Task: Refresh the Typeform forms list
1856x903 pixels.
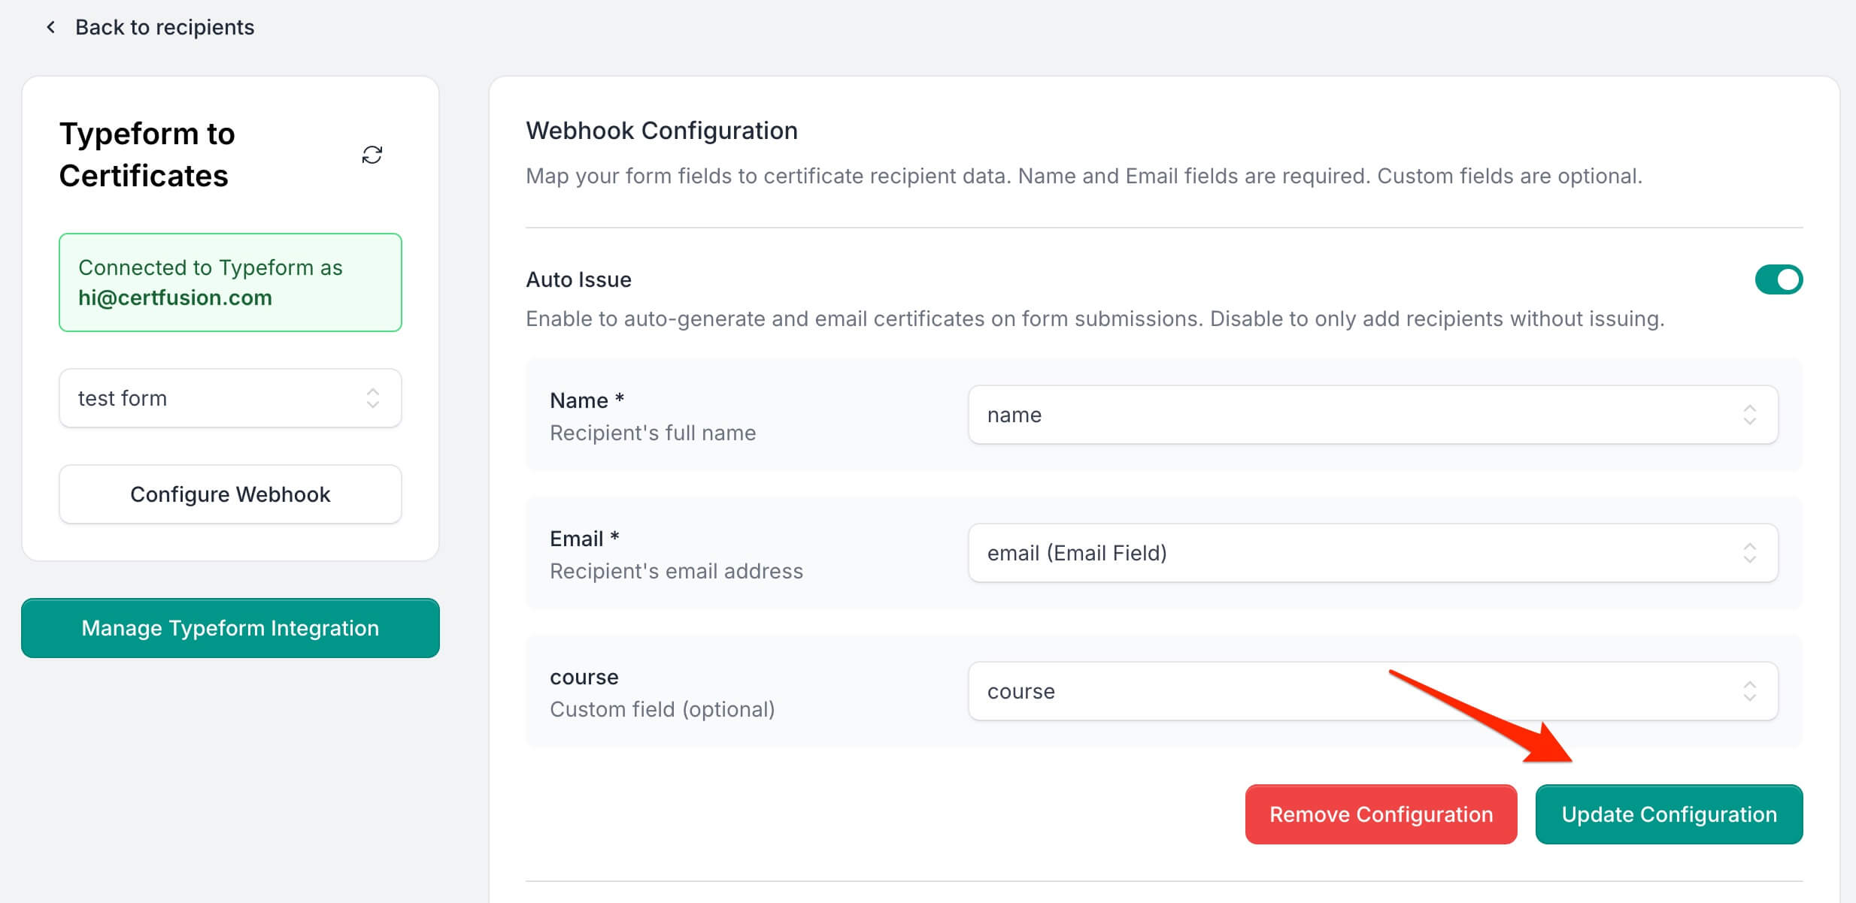Action: [372, 155]
